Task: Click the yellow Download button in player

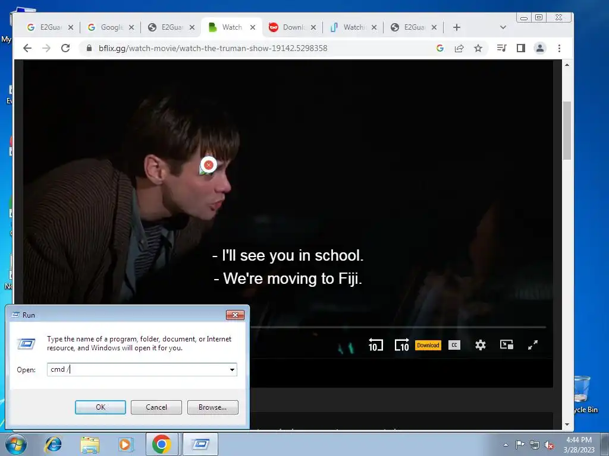Action: click(x=428, y=345)
